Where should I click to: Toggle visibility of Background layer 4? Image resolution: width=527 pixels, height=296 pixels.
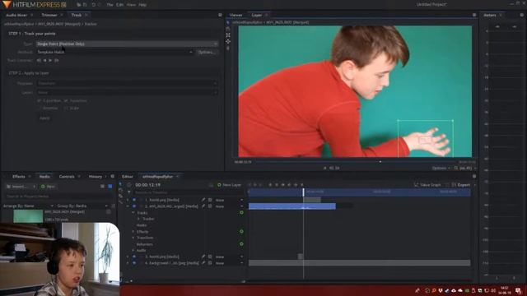[134, 263]
